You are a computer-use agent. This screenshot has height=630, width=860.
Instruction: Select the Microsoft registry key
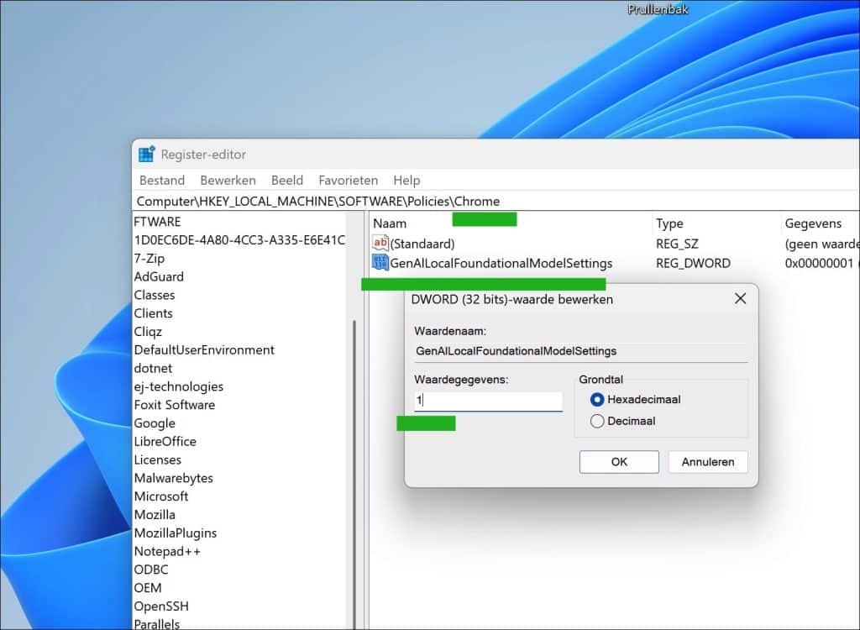click(161, 496)
